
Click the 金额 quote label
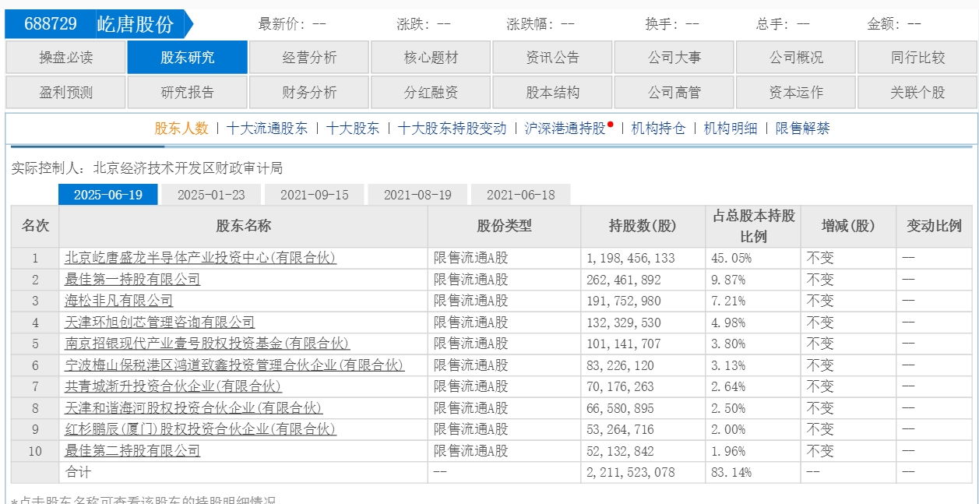pyautogui.click(x=884, y=24)
